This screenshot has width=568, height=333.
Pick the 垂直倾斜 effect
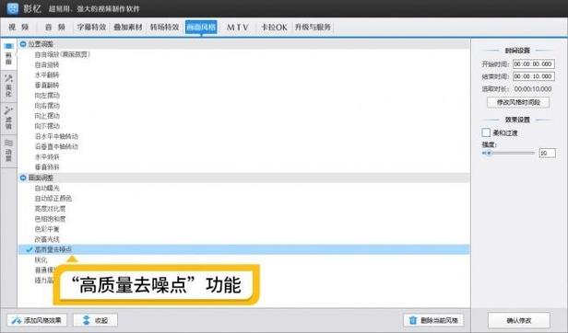(x=47, y=167)
